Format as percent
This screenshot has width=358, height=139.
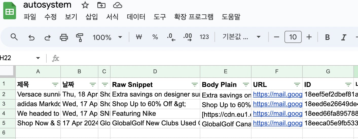coord(155,37)
